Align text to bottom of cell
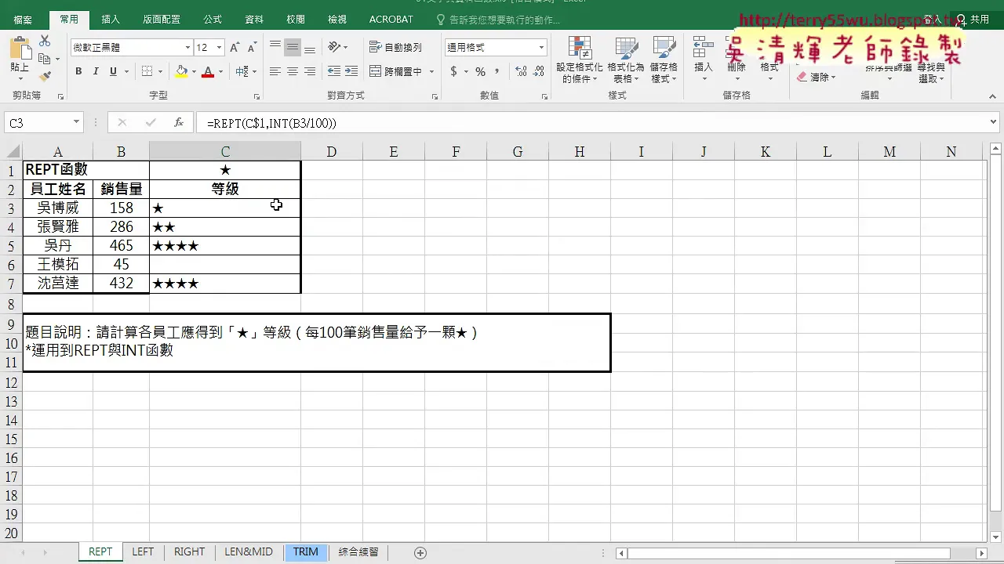 coord(310,47)
